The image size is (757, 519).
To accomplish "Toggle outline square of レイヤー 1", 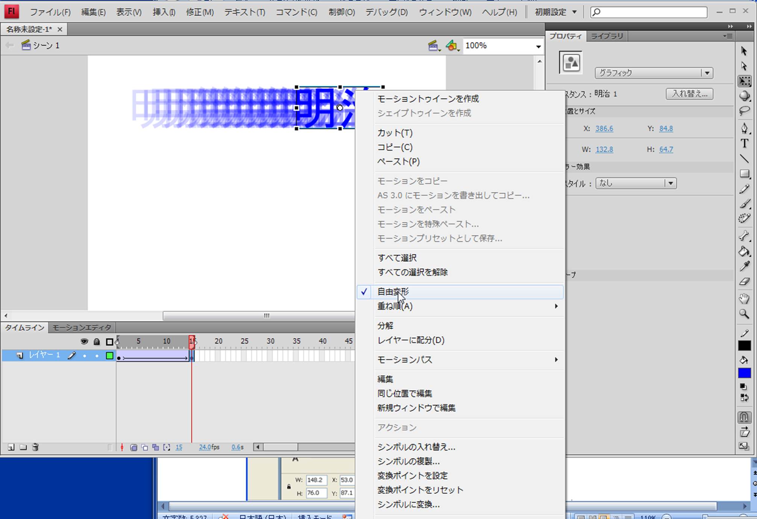I will (x=109, y=355).
